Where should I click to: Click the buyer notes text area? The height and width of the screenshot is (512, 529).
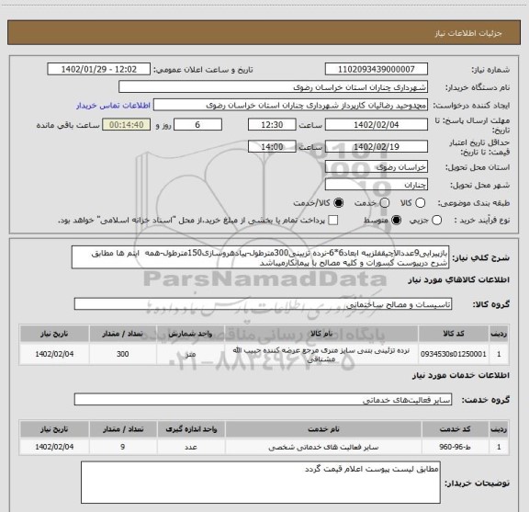point(261,483)
